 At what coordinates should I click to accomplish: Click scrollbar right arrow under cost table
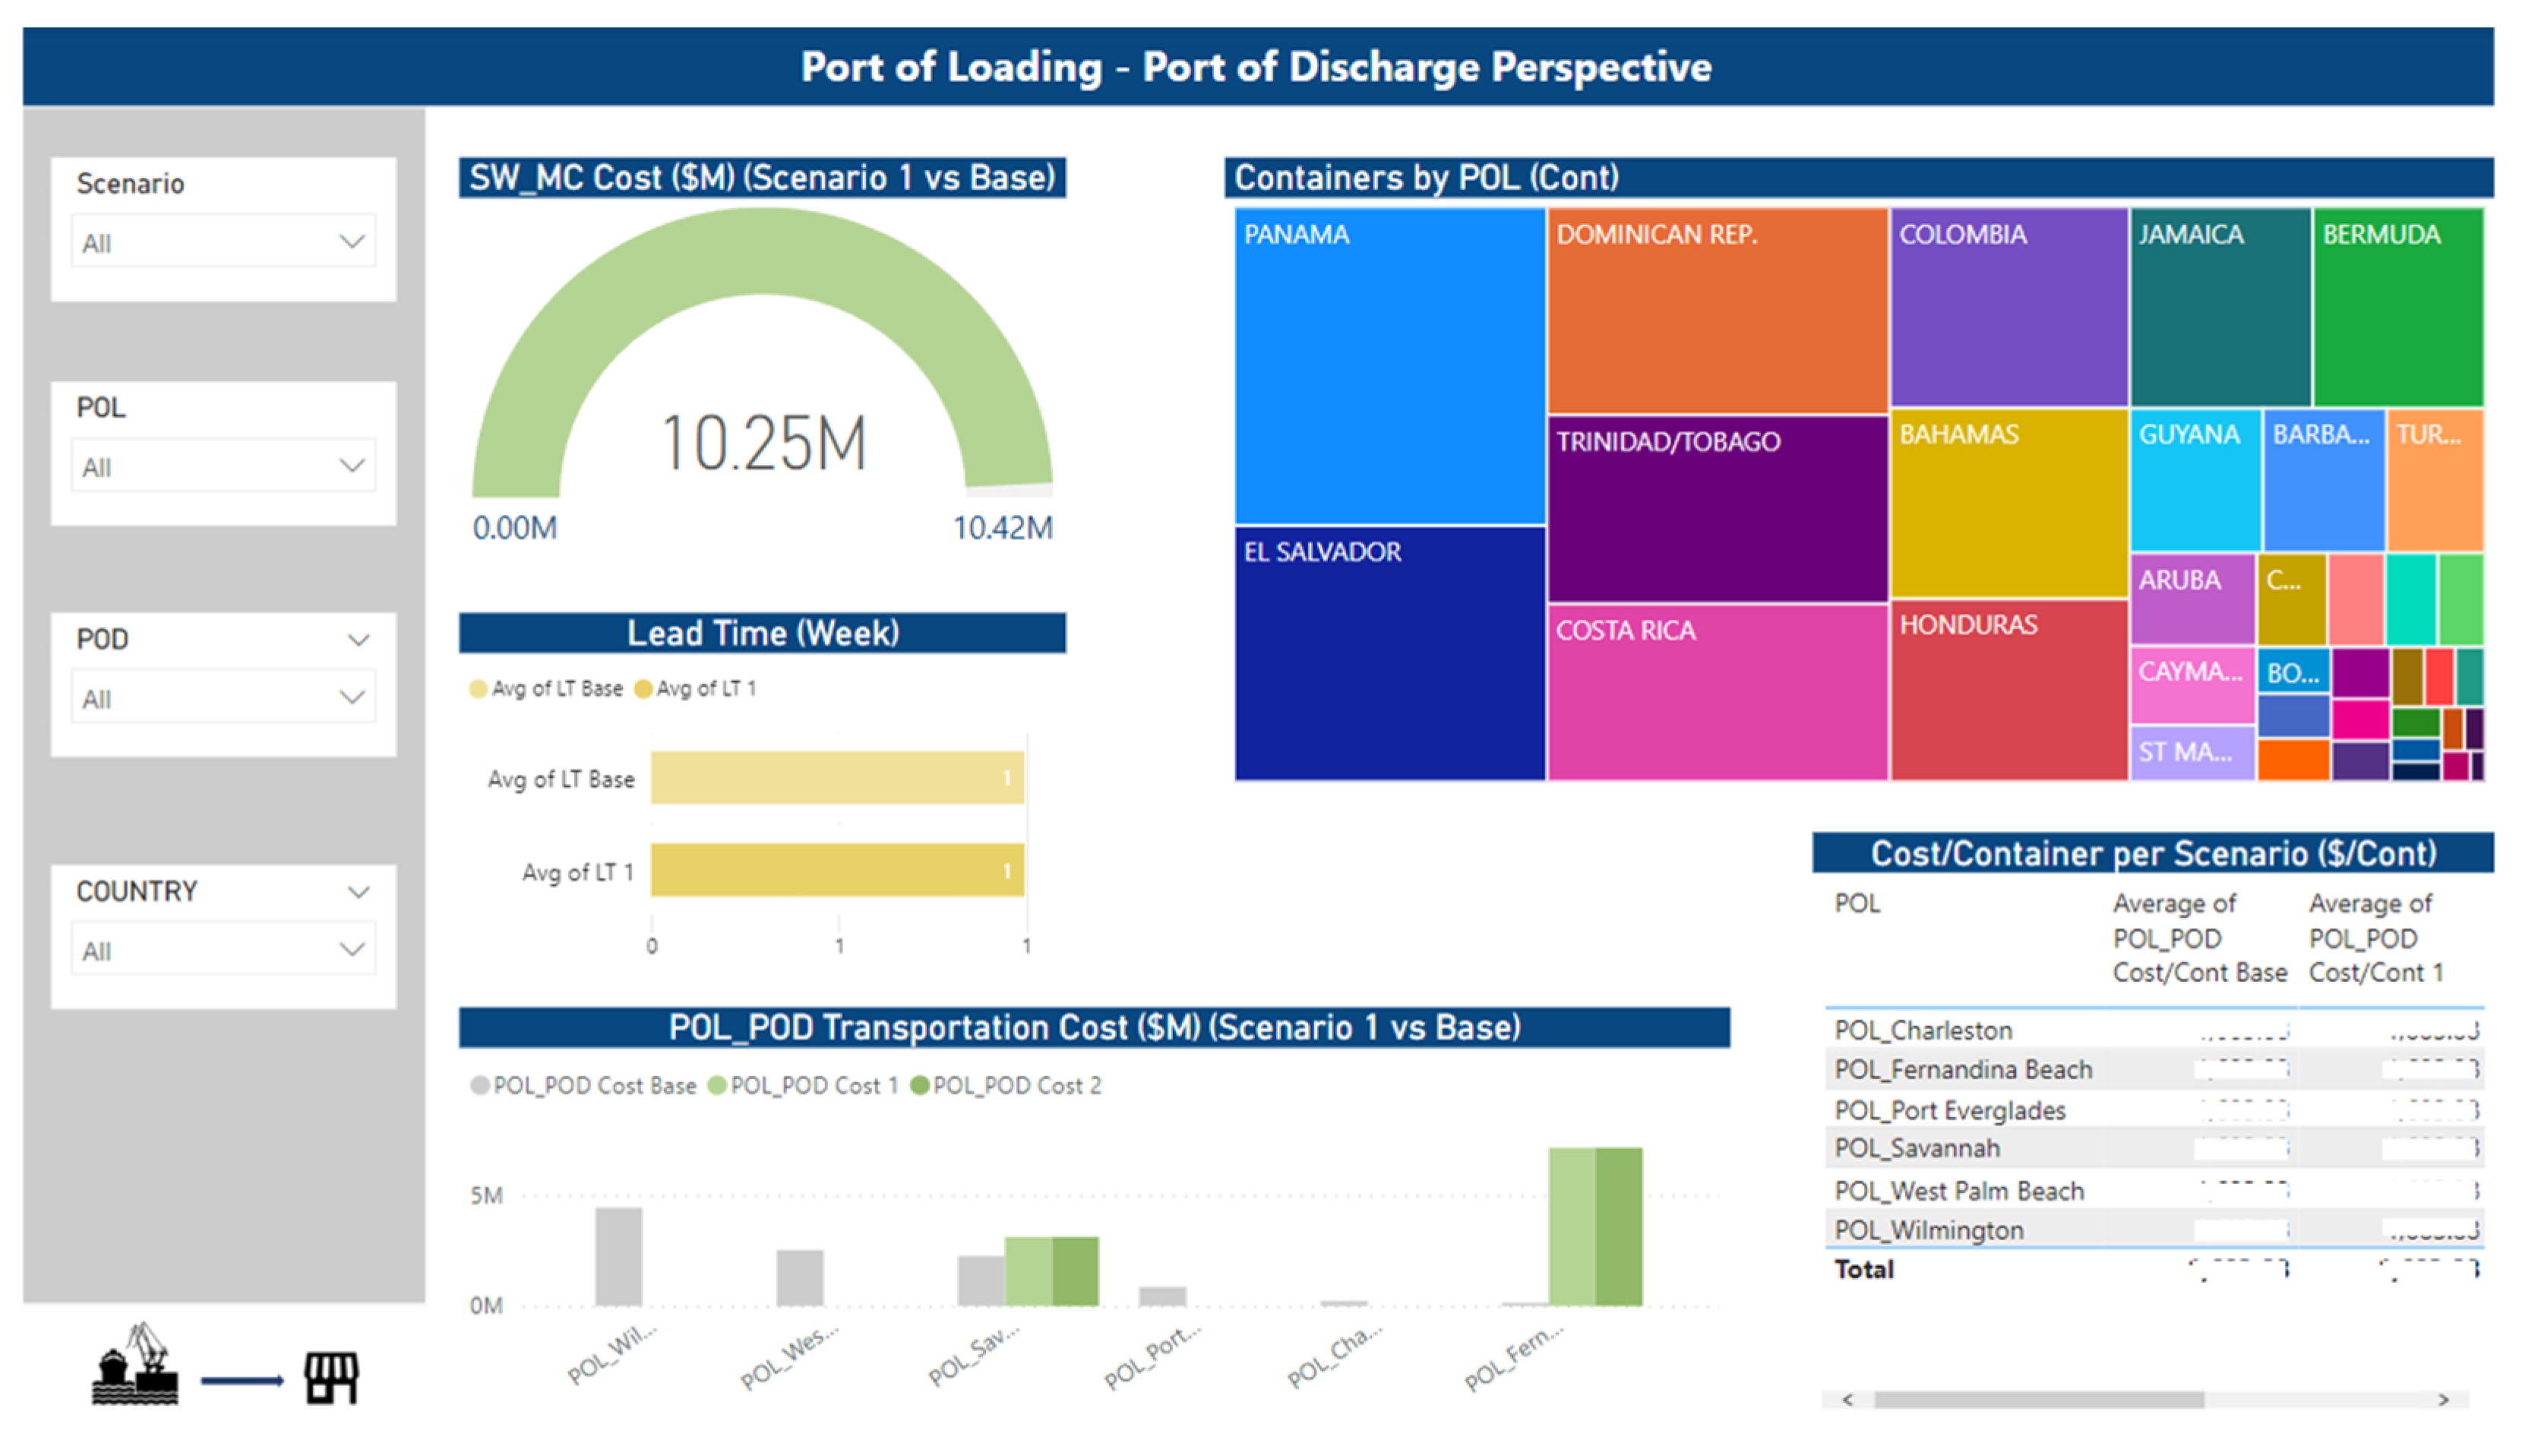click(2443, 1400)
